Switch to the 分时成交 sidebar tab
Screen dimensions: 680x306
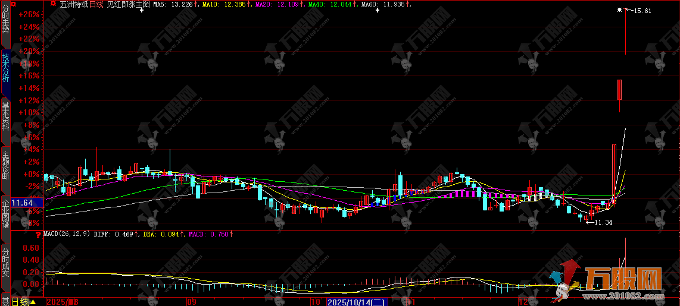pos(5,261)
